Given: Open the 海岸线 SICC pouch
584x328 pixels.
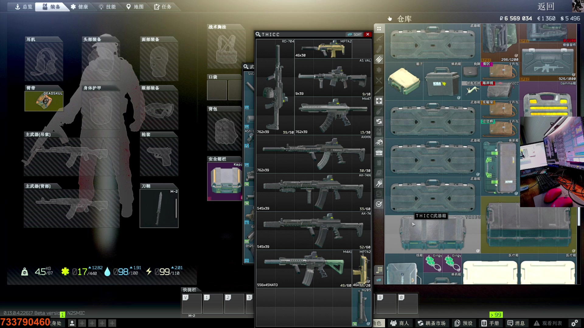Looking at the screenshot, I should [500, 91].
